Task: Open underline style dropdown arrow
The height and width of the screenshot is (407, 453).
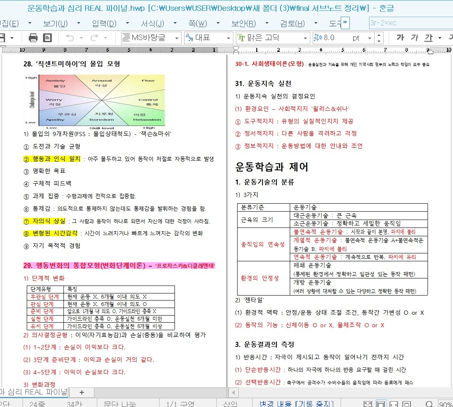Action: pyautogui.click(x=440, y=38)
